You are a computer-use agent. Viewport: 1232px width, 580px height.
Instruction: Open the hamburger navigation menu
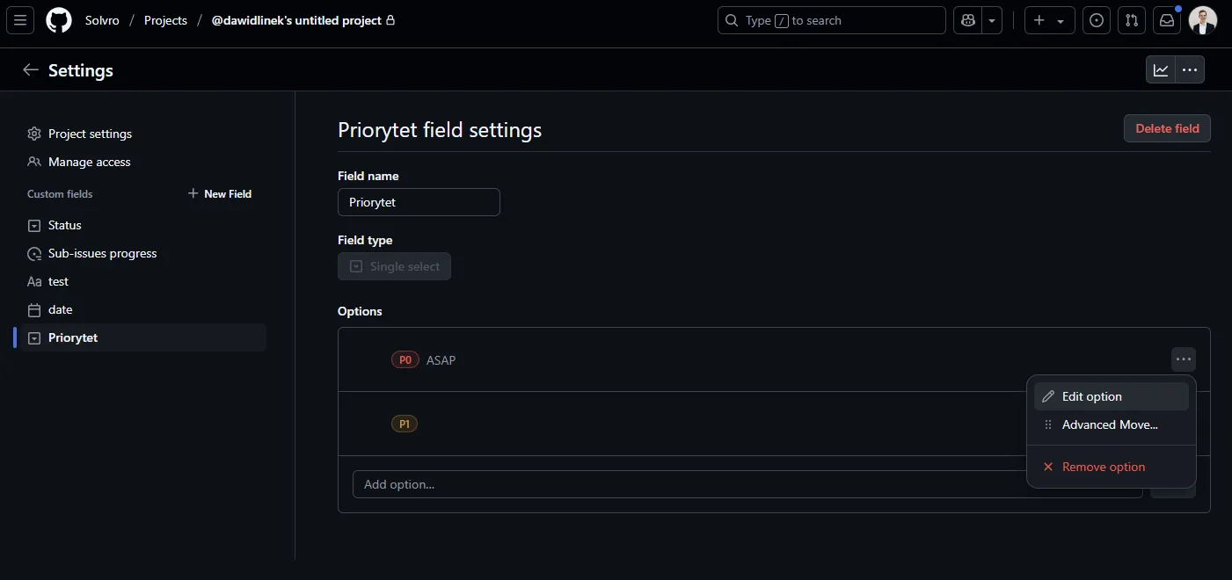pos(20,20)
